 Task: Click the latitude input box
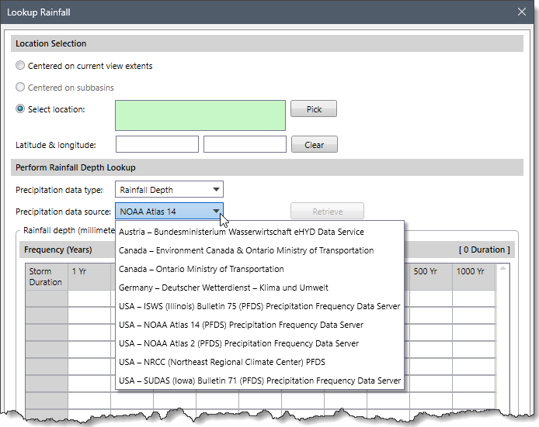point(157,144)
